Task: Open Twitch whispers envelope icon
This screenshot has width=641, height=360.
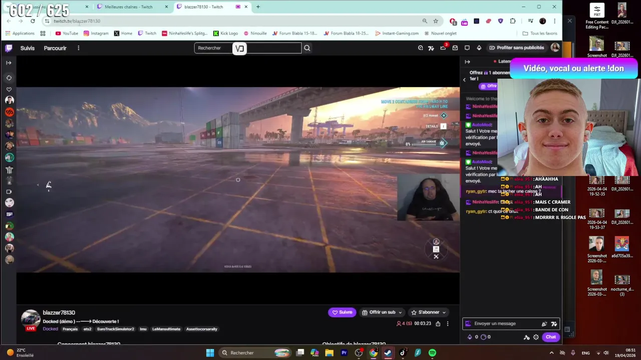Action: tap(455, 48)
